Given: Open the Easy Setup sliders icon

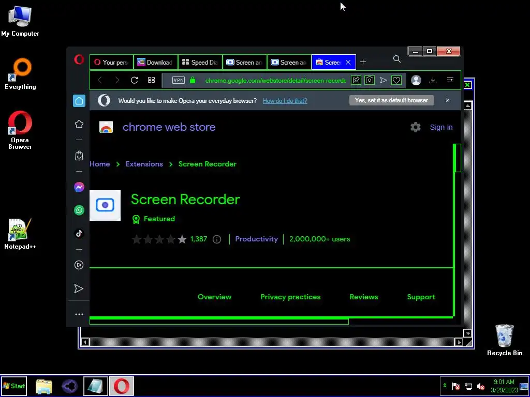Looking at the screenshot, I should 450,80.
